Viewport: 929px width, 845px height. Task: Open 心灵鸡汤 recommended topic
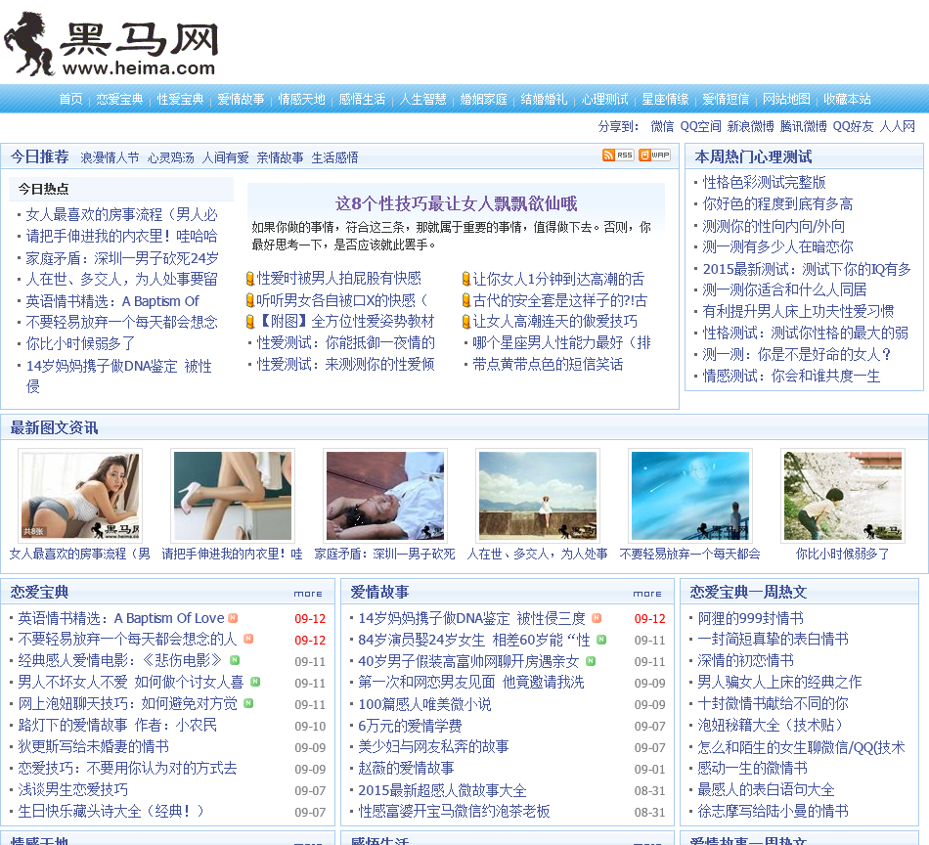170,157
